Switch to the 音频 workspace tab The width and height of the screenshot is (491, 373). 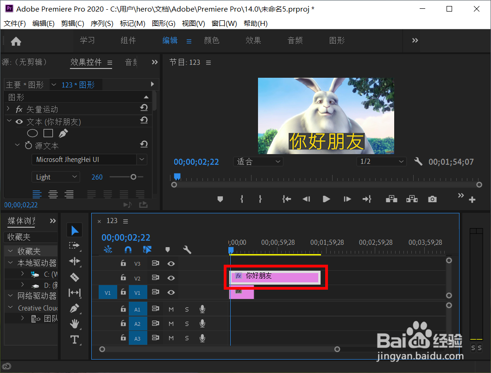click(295, 40)
